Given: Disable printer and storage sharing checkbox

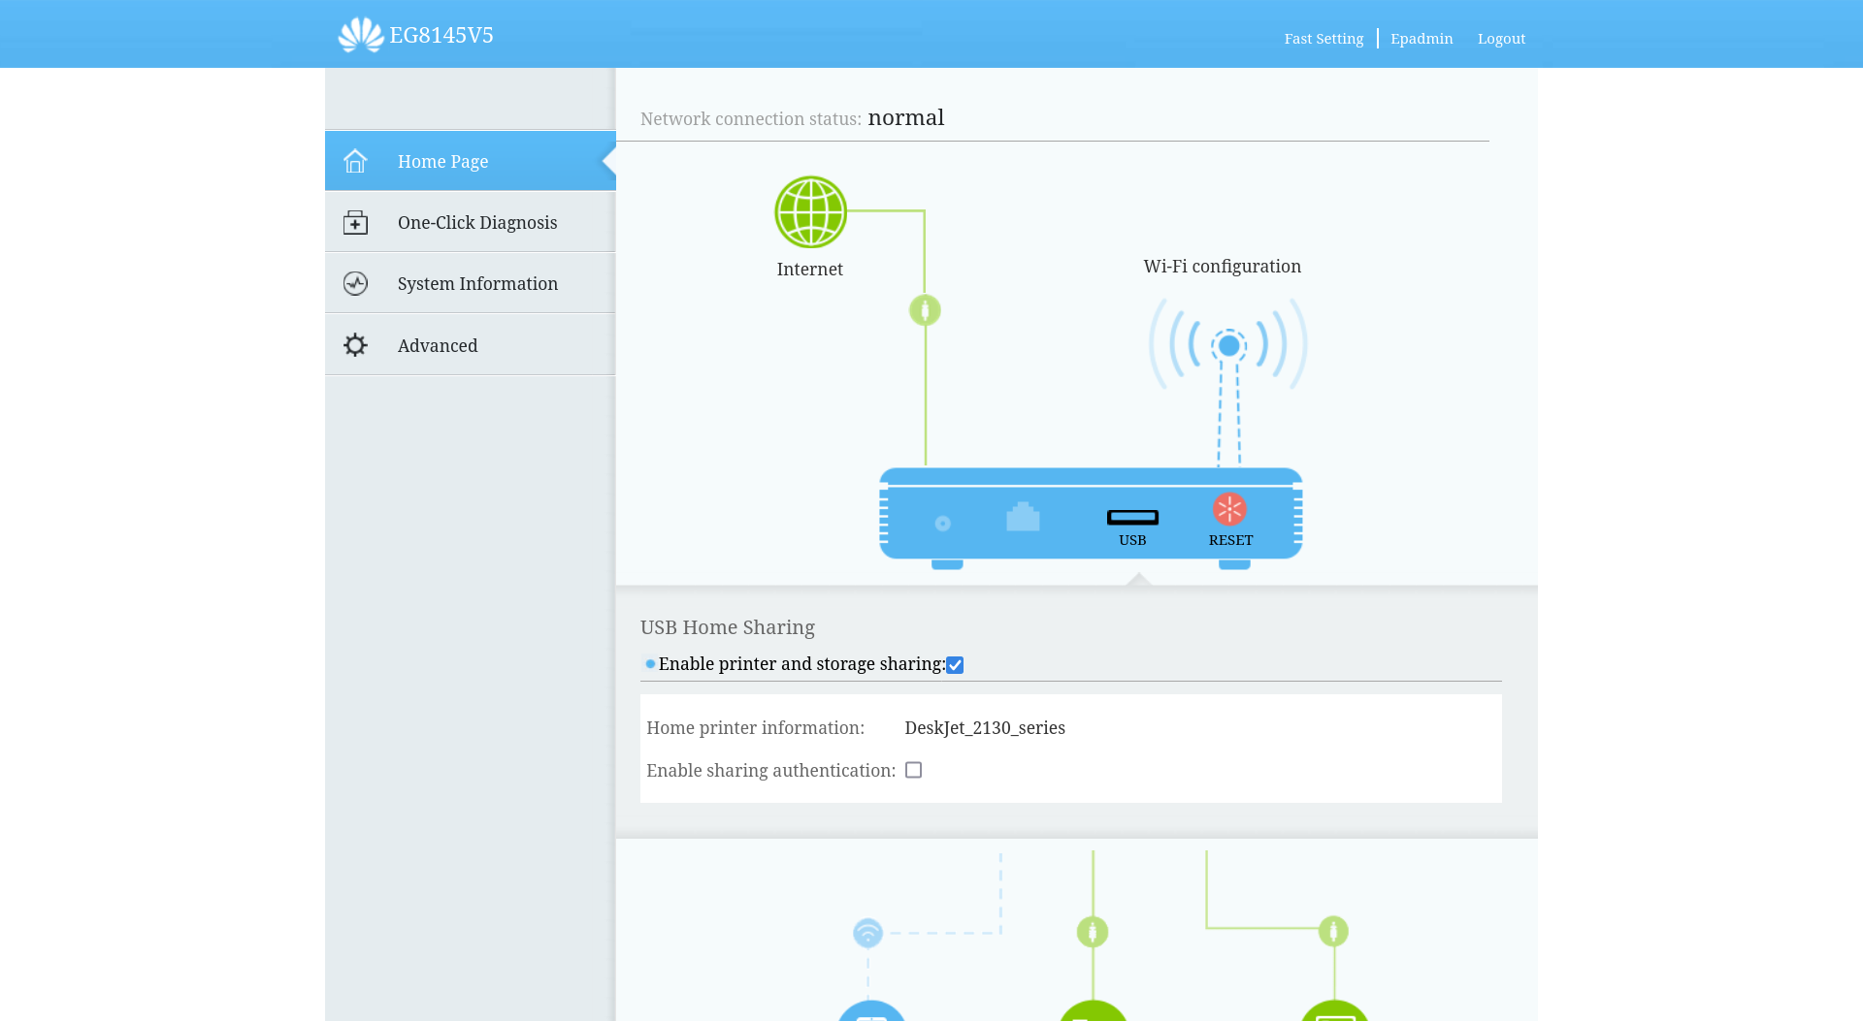Looking at the screenshot, I should [955, 665].
